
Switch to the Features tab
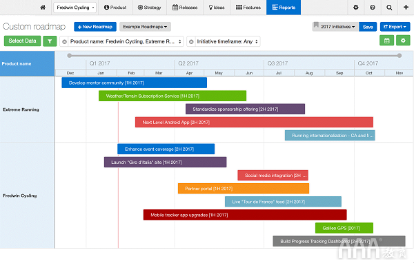pos(248,8)
